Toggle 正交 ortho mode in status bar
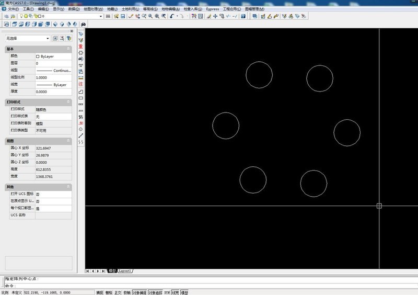This screenshot has width=418, height=295. point(118,292)
